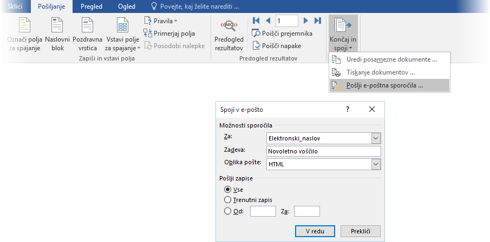This screenshot has width=490, height=242.
Task: Switch to the Pregled tab
Action: (x=92, y=6)
